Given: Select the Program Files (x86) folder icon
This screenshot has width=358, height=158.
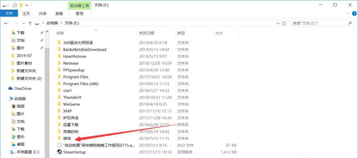Looking at the screenshot, I should tap(59, 83).
